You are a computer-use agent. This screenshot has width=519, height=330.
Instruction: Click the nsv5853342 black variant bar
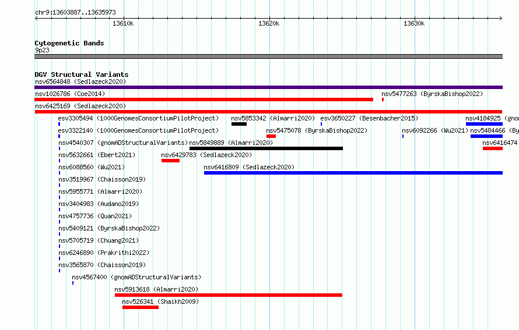click(239, 124)
